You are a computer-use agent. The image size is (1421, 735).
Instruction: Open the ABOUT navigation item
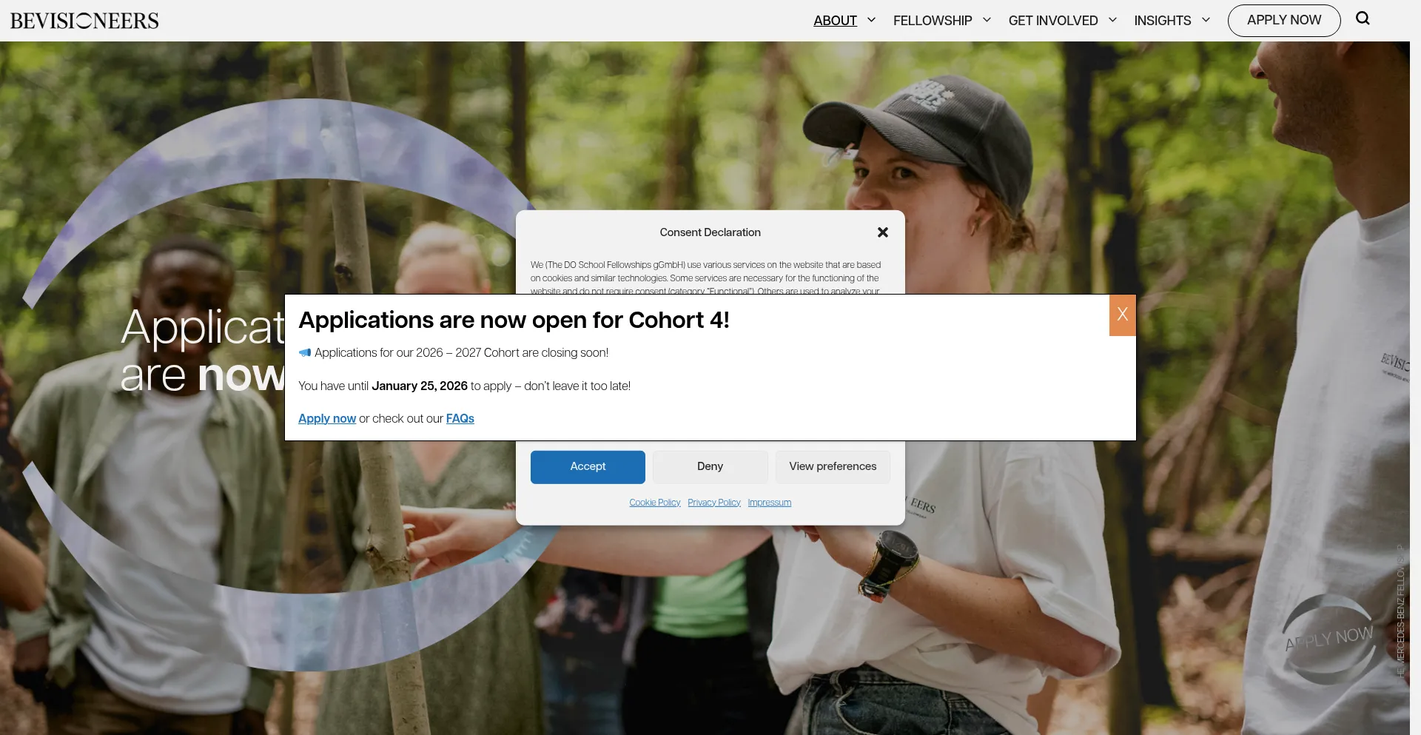(835, 21)
